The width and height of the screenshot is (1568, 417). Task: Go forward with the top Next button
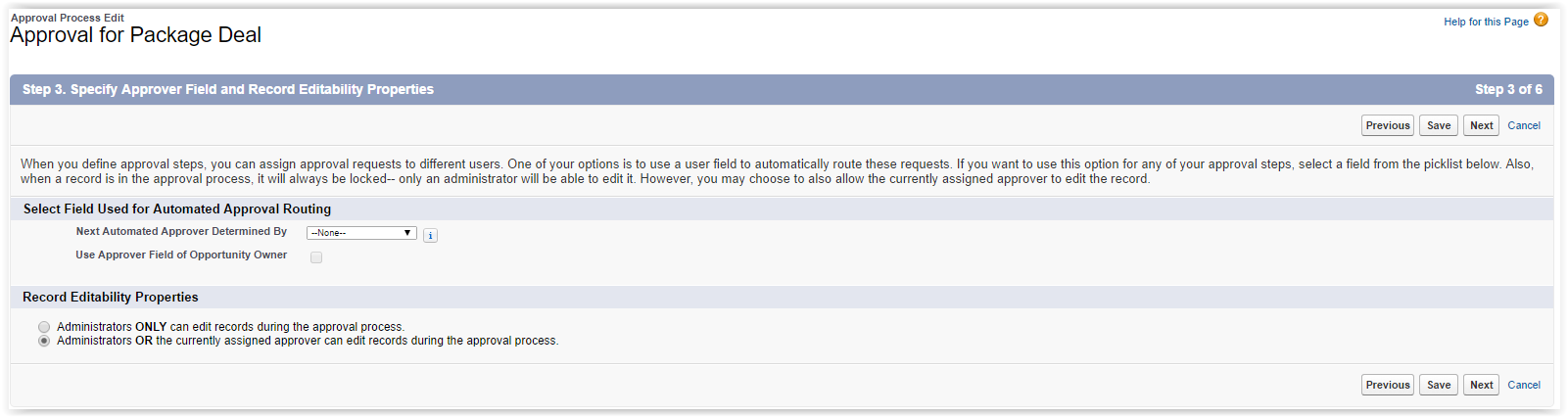pos(1481,125)
